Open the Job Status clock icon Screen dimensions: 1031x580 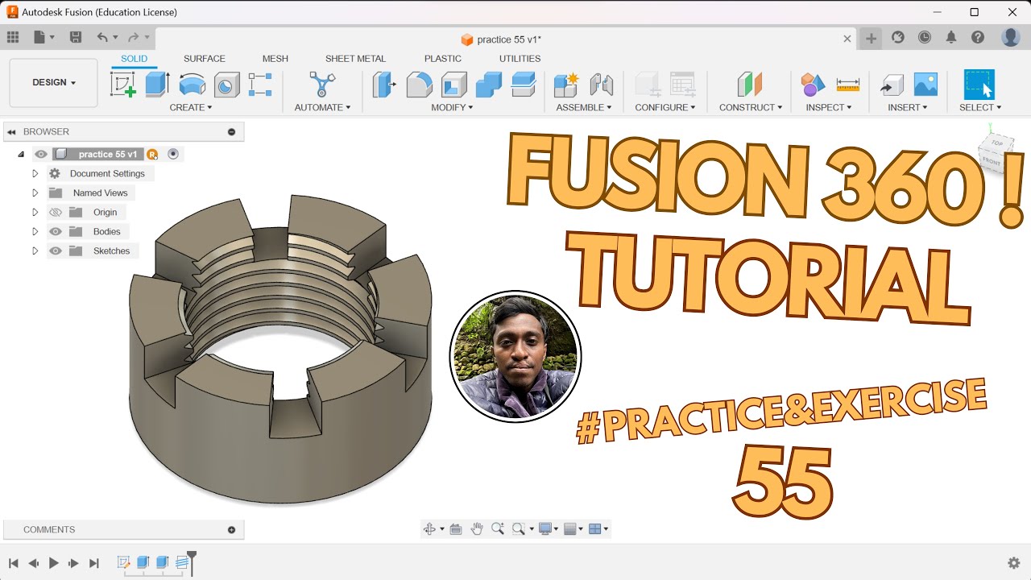[x=925, y=37]
